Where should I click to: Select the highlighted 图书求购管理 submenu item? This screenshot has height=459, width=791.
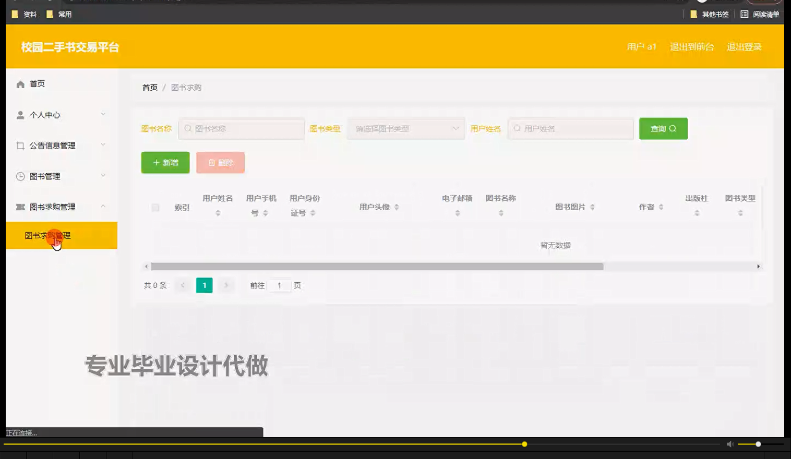61,236
